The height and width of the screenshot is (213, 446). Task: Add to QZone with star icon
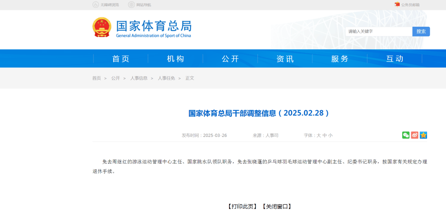(423, 135)
